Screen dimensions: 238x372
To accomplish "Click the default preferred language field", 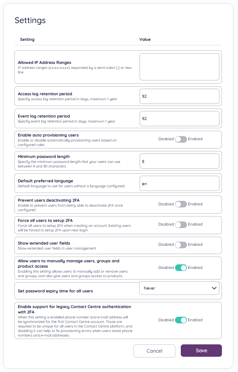I will pyautogui.click(x=179, y=183).
